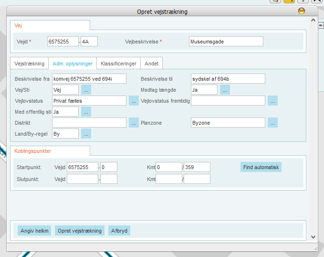The width and height of the screenshot is (324, 257).
Task: Click the Vejbeskrivelse field containing Museumsgade
Action: point(226,42)
